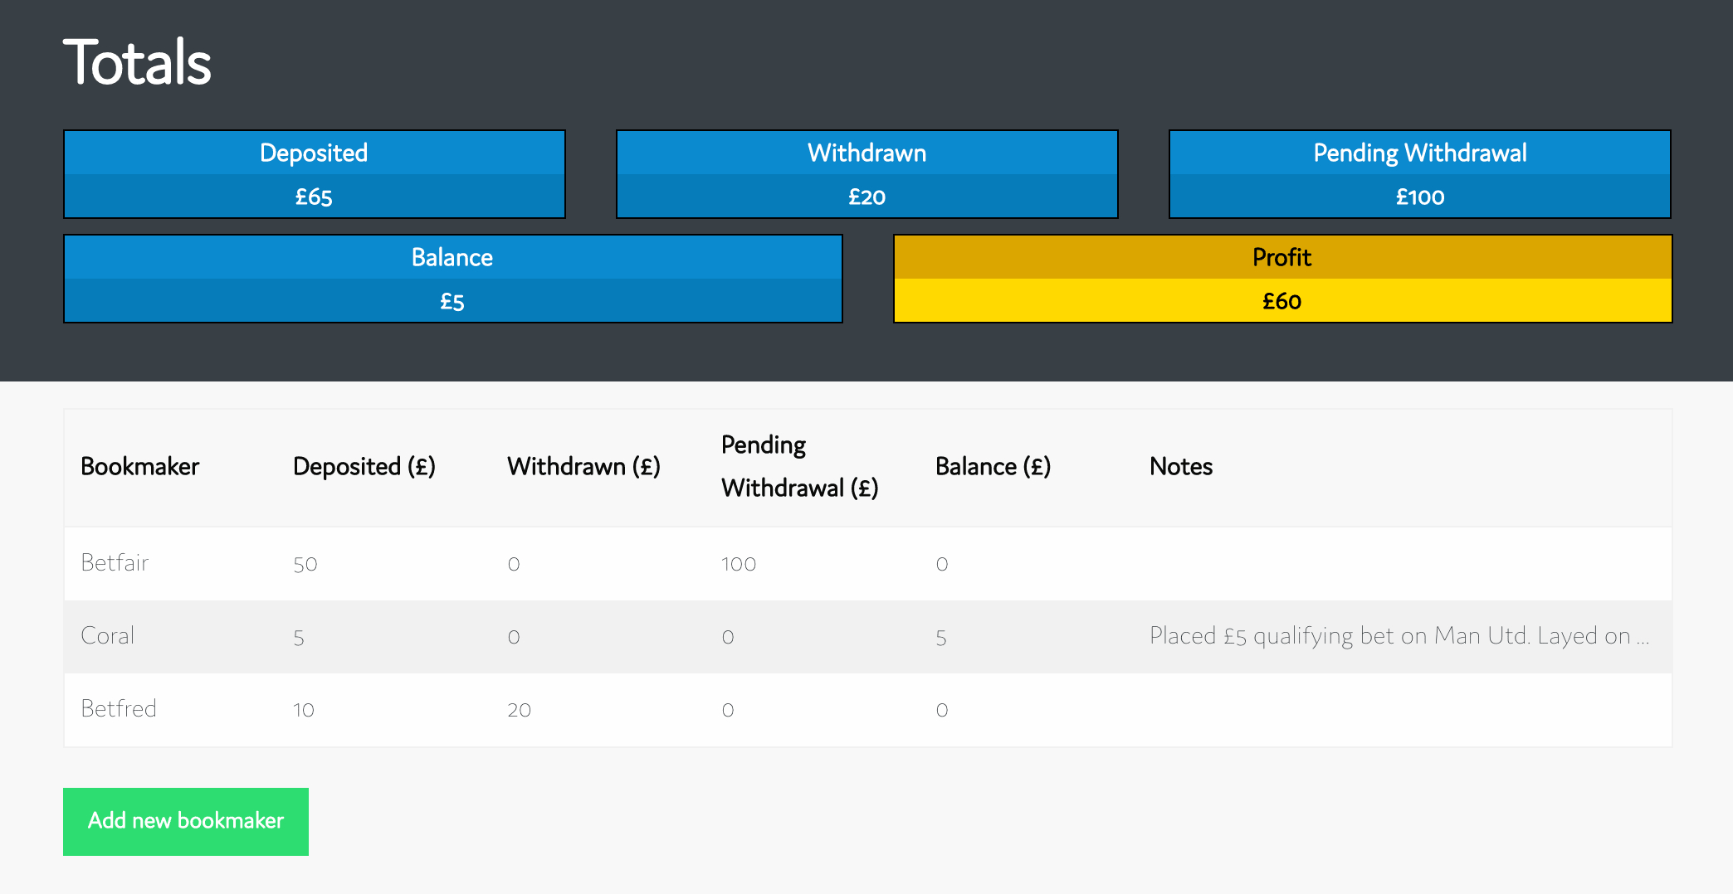Click the Pending Withdrawal (£) column header

tap(799, 466)
